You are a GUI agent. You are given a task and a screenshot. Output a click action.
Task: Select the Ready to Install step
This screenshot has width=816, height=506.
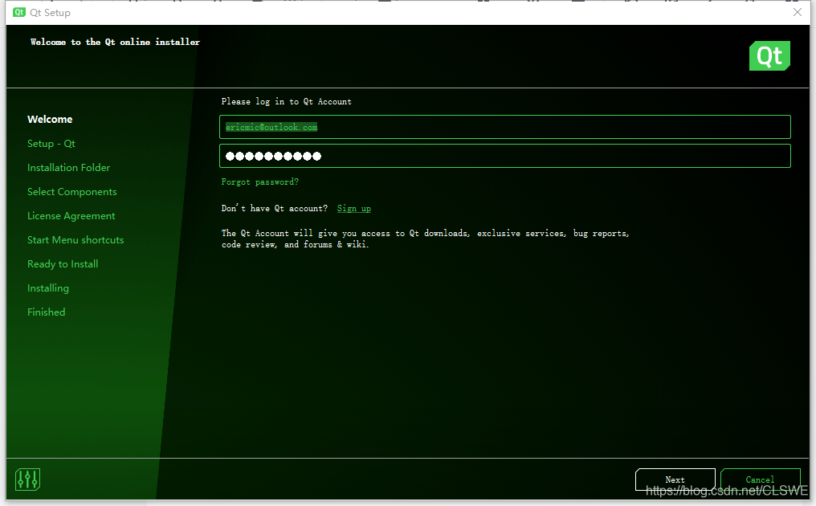pyautogui.click(x=63, y=264)
